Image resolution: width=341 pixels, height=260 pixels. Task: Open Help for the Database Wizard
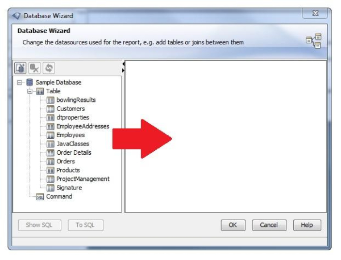pyautogui.click(x=307, y=225)
